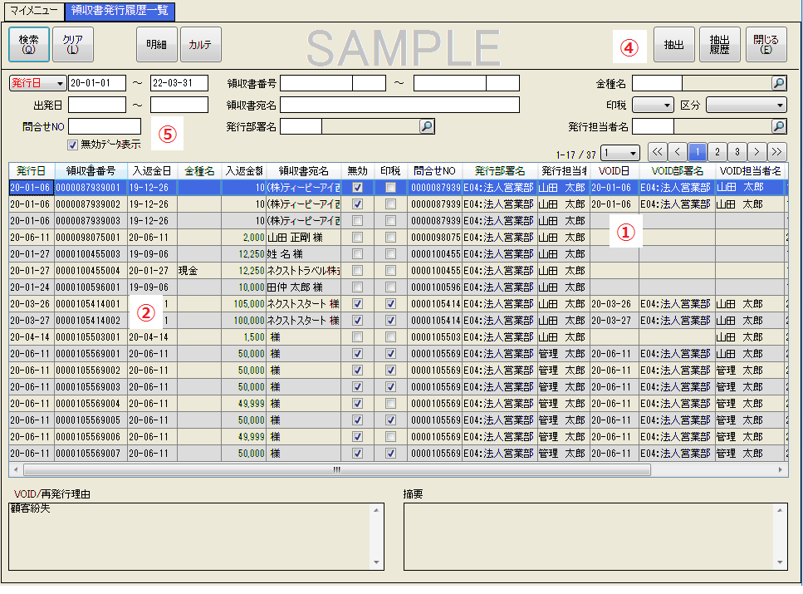The image size is (803, 594).
Task: Go to page 3
Action: (737, 152)
